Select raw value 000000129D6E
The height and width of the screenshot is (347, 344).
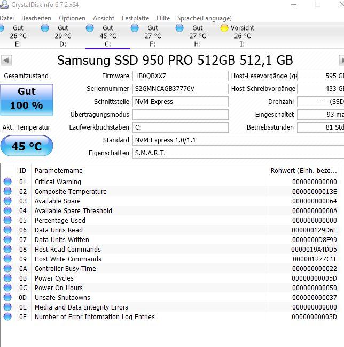click(x=315, y=230)
